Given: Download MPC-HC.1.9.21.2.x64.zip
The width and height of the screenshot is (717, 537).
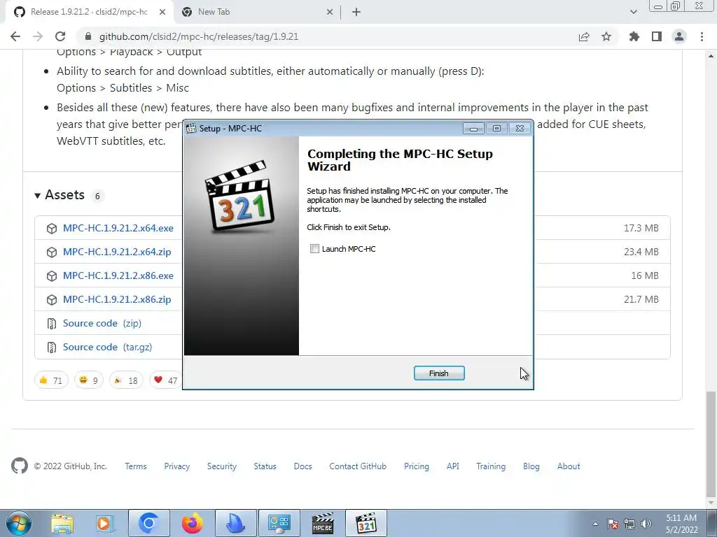Looking at the screenshot, I should click(x=117, y=252).
